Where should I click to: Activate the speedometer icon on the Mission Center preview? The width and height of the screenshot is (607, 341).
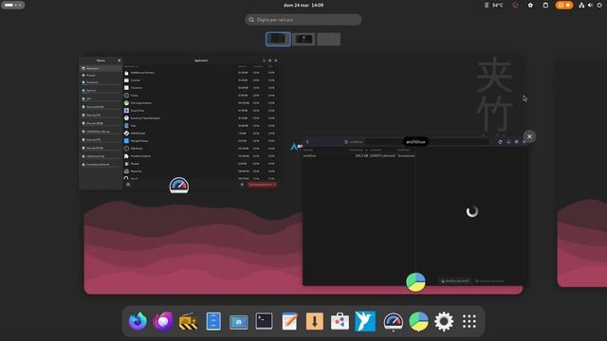point(179,186)
